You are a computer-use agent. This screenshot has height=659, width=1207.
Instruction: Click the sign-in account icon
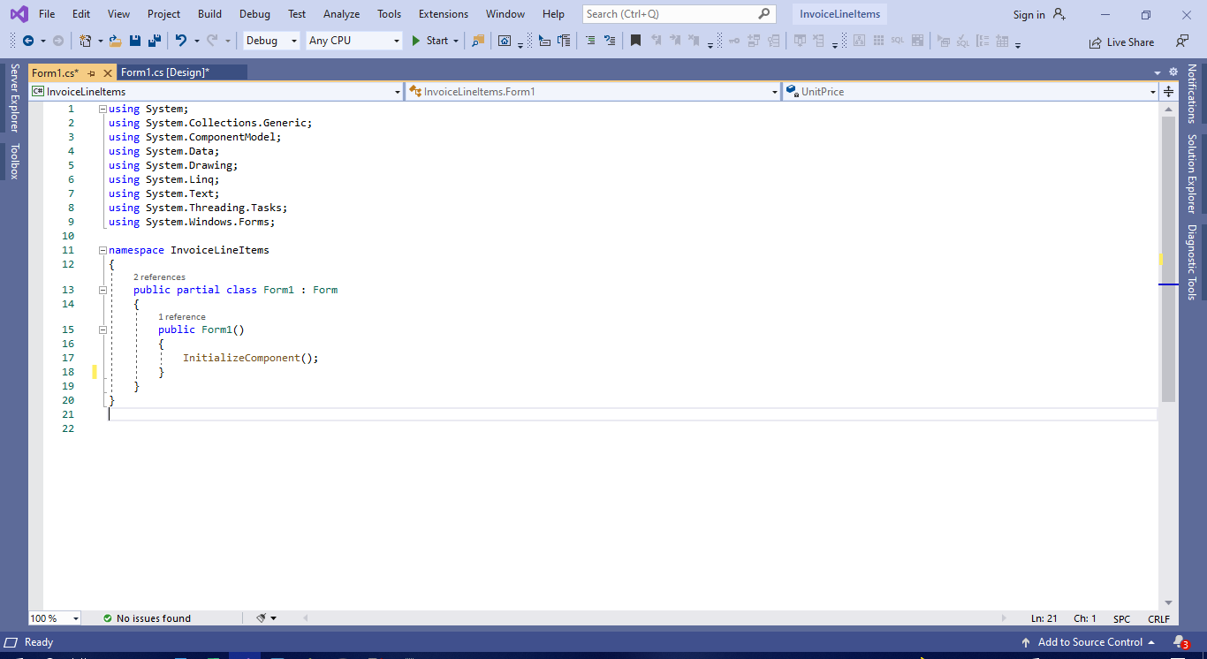tap(1059, 14)
